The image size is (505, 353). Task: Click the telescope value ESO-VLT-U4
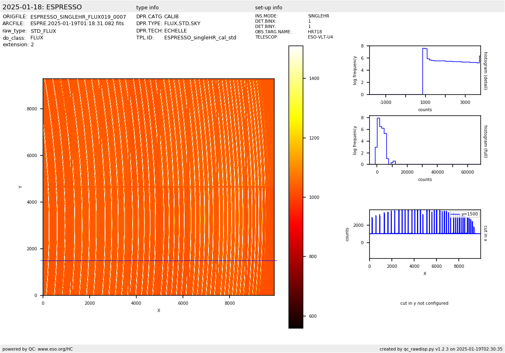[320, 37]
